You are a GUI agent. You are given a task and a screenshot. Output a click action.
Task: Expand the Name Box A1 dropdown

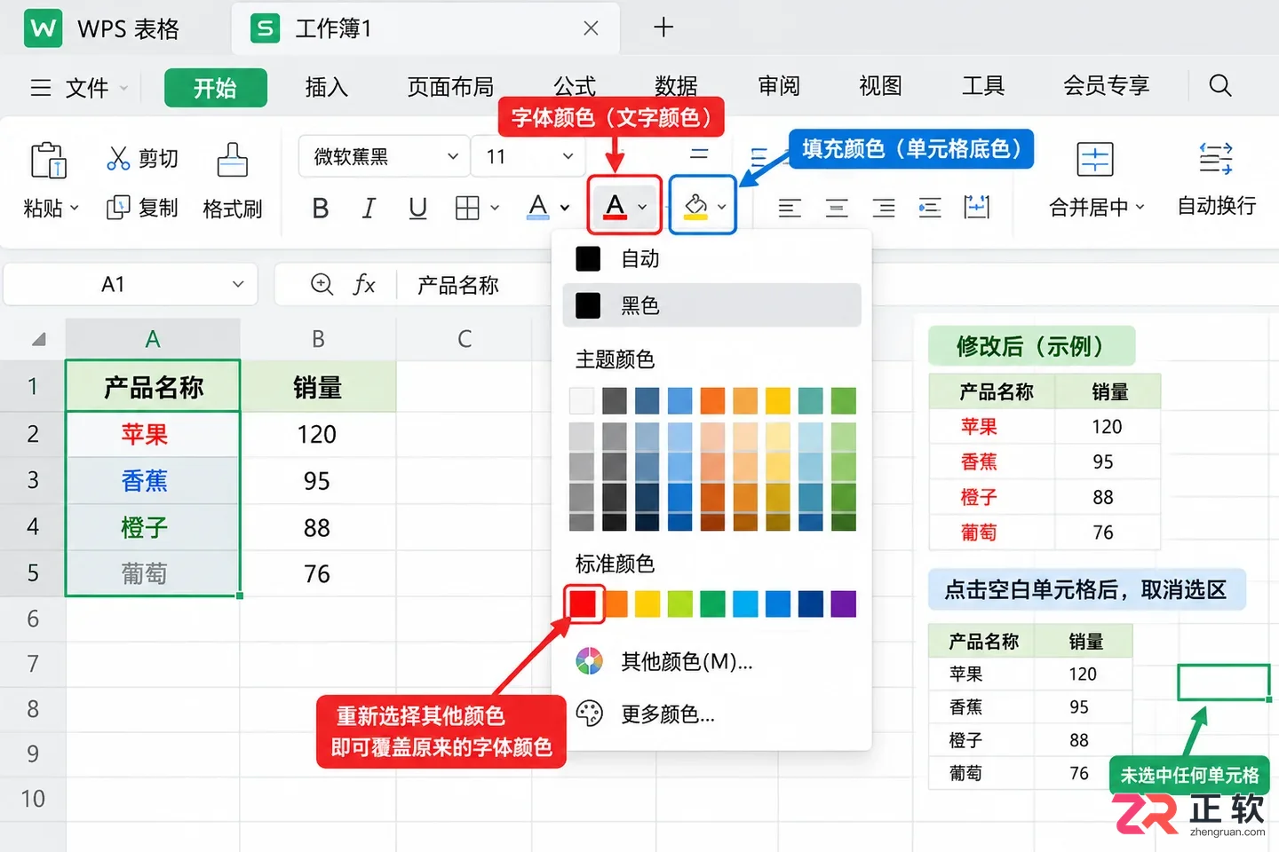coord(238,285)
